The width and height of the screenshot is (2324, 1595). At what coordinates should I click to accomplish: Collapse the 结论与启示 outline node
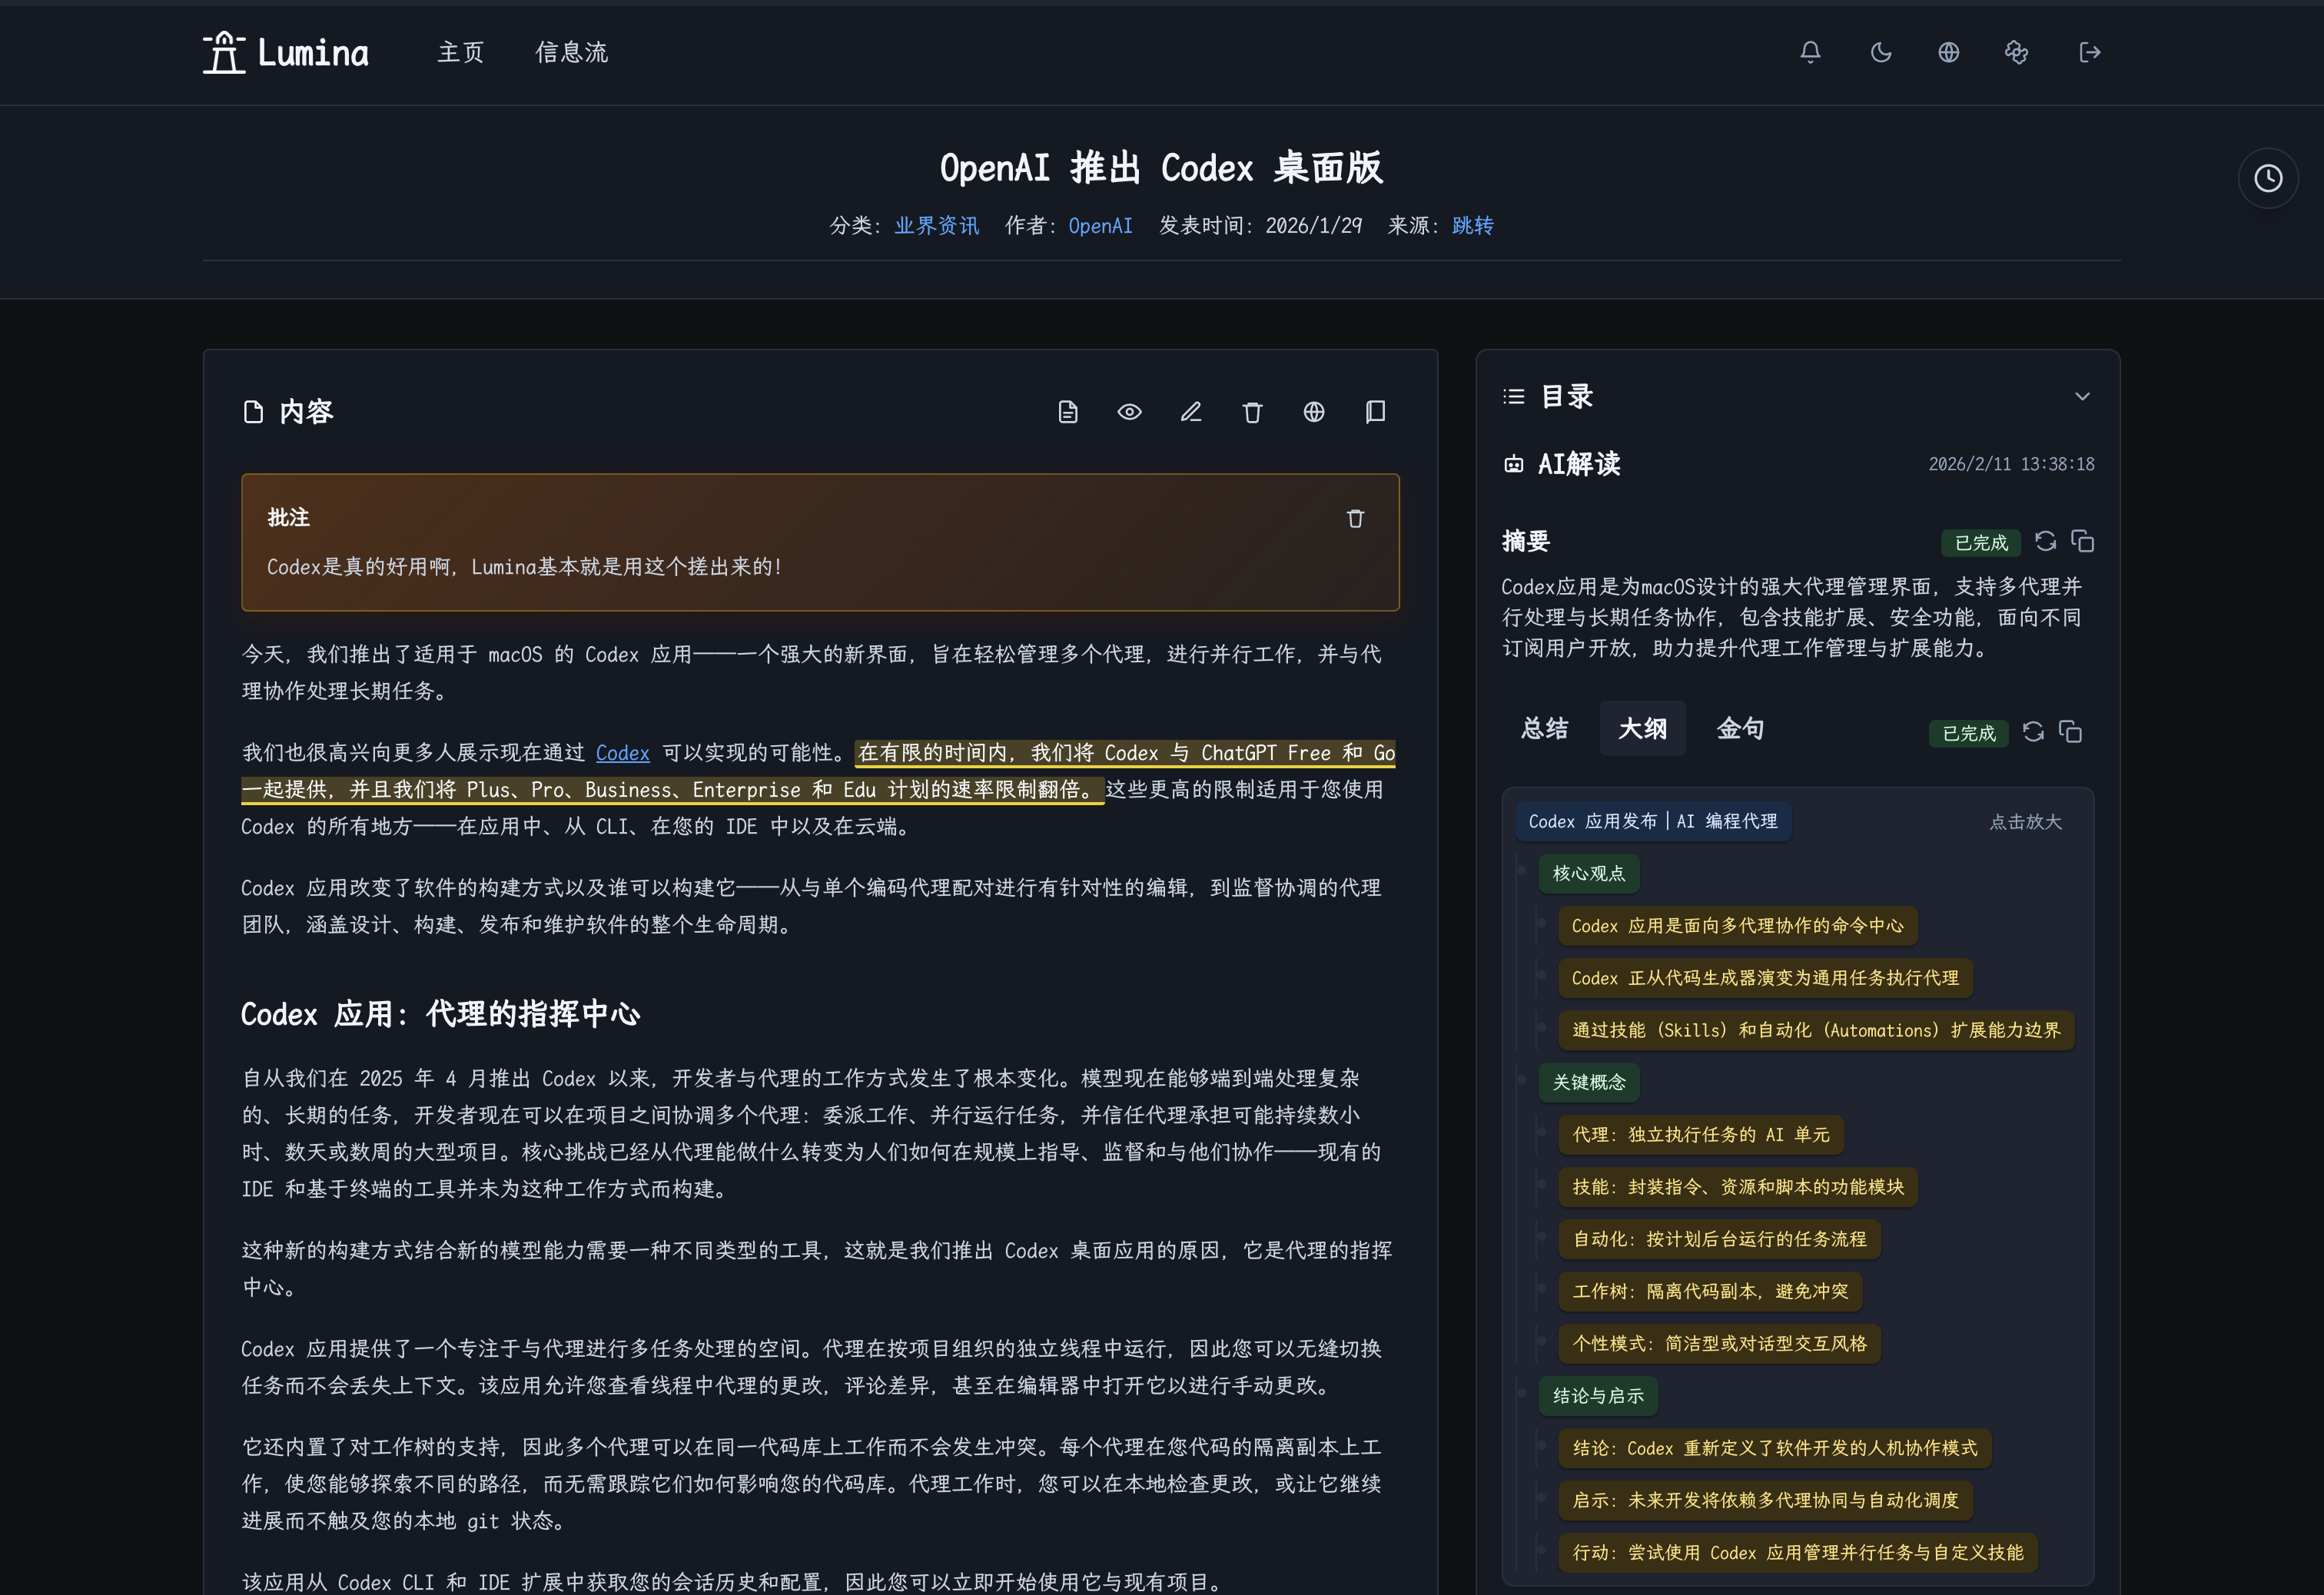[1598, 1395]
